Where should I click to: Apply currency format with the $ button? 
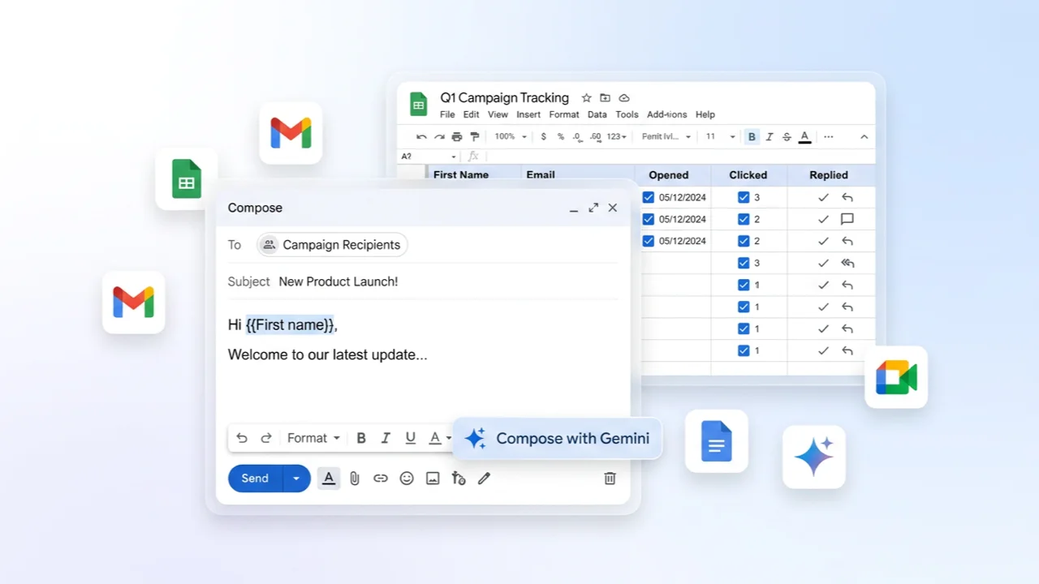pyautogui.click(x=543, y=137)
